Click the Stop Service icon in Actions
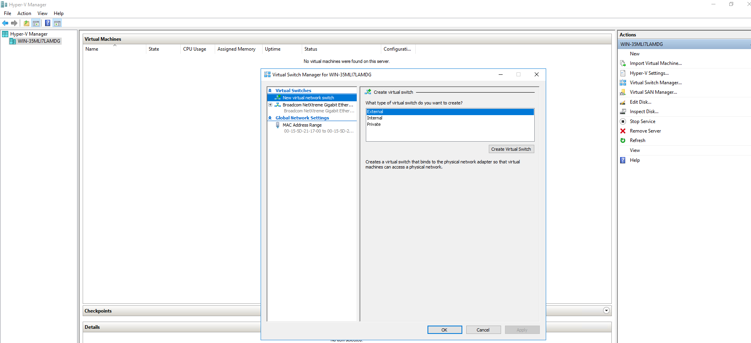751x343 pixels. tap(623, 121)
